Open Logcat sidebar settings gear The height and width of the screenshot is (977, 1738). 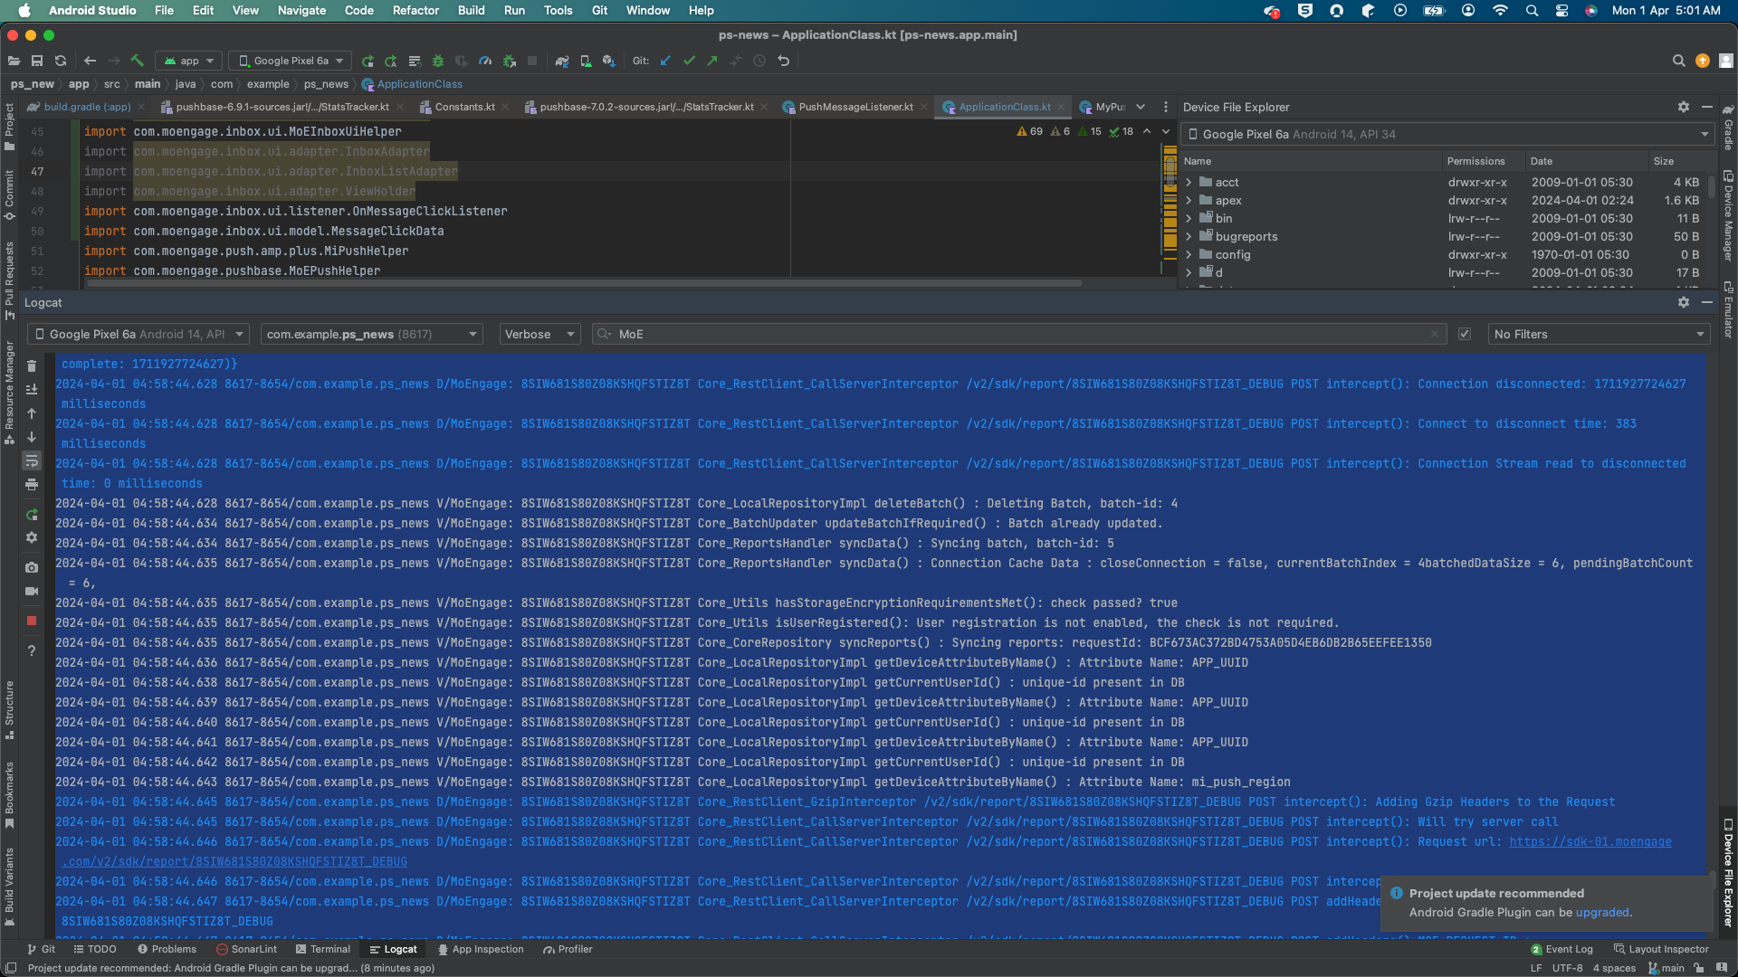32,537
